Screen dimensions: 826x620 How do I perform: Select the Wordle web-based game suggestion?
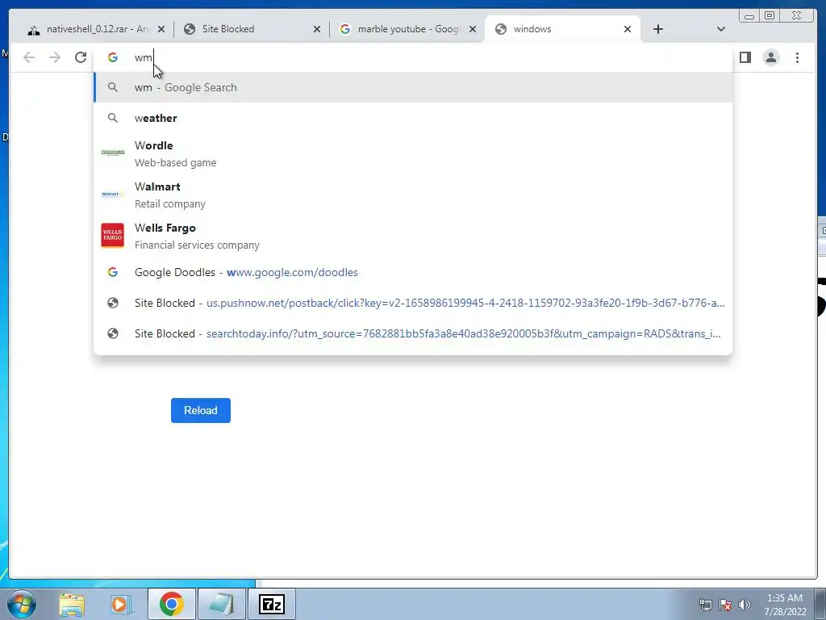413,153
